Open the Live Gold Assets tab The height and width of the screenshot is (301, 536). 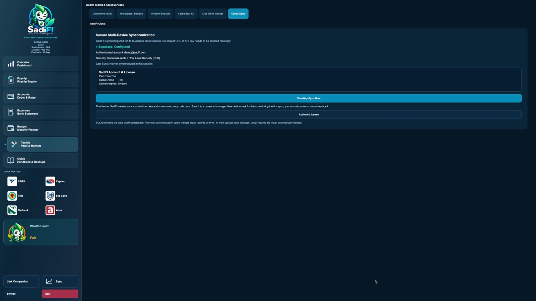click(x=213, y=14)
